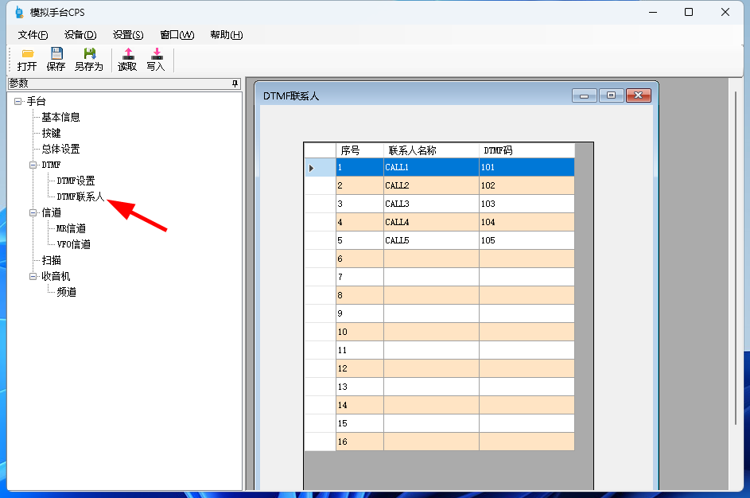Open the 窗口(W) menu

coord(177,35)
